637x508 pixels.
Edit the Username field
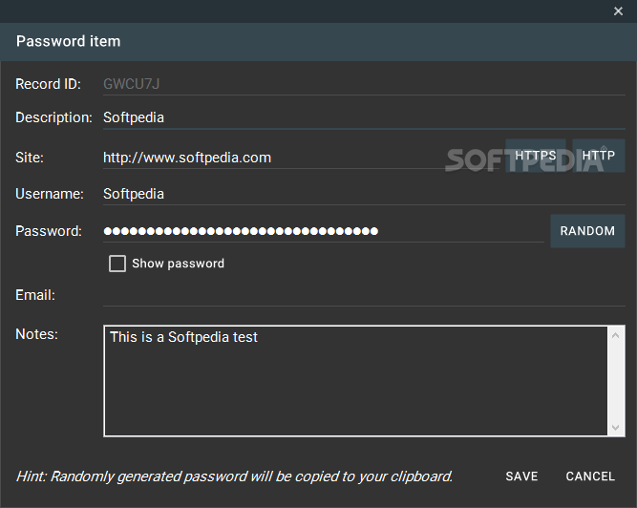coord(364,194)
